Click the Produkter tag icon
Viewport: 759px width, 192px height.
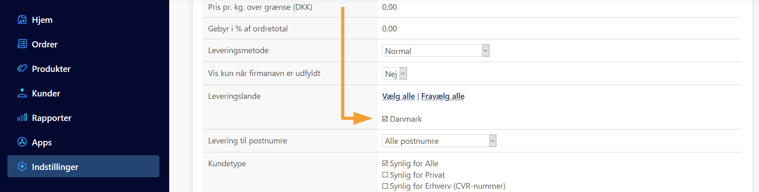(22, 68)
